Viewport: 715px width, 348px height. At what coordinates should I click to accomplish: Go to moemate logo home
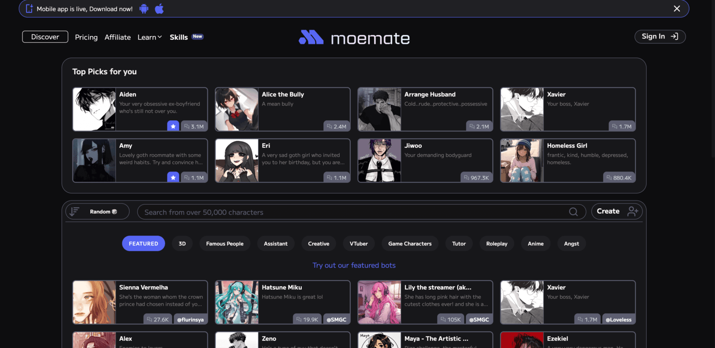354,37
